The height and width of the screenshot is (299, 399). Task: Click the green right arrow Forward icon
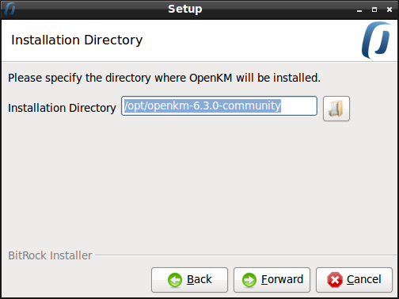point(249,280)
